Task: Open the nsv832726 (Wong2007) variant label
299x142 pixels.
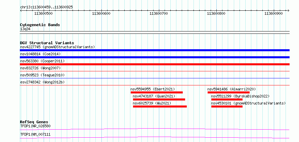Action: coord(40,68)
